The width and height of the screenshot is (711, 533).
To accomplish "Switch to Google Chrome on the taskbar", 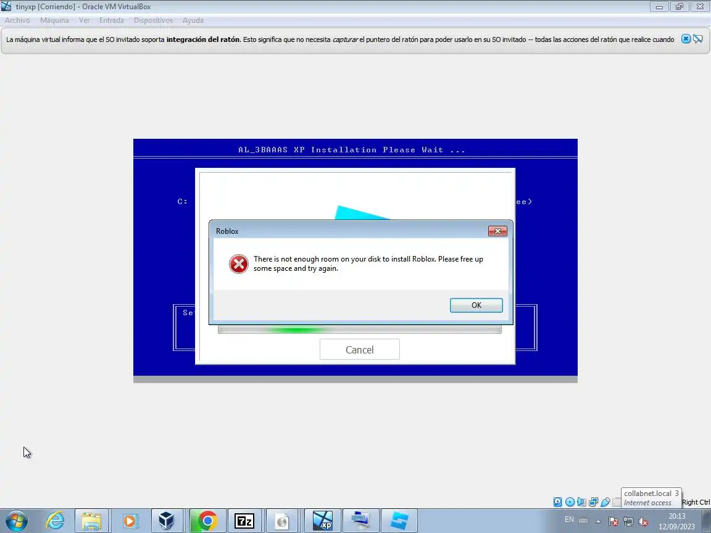I will click(x=207, y=521).
